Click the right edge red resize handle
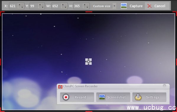The width and height of the screenshot is (177, 112). pyautogui.click(x=176, y=62)
